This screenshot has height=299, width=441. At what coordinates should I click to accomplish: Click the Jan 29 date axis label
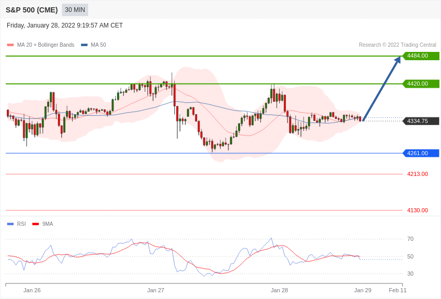coord(363,290)
